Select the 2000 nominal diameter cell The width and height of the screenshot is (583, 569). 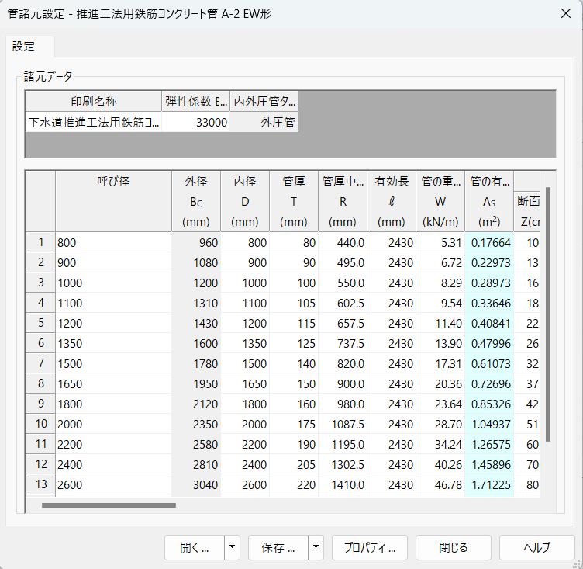pyautogui.click(x=113, y=424)
